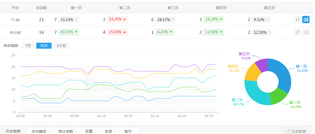Image resolution: width=315 pixels, height=134 pixels.
Task: Select the 7天 time range
Action: pos(28,46)
